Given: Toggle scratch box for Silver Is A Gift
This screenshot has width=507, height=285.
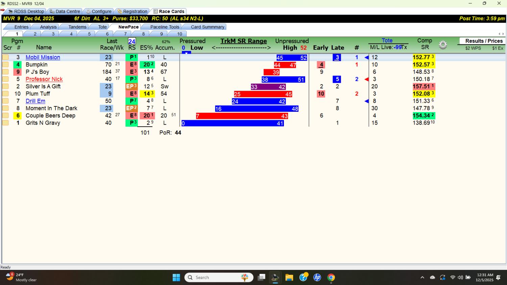Looking at the screenshot, I should pyautogui.click(x=5, y=86).
